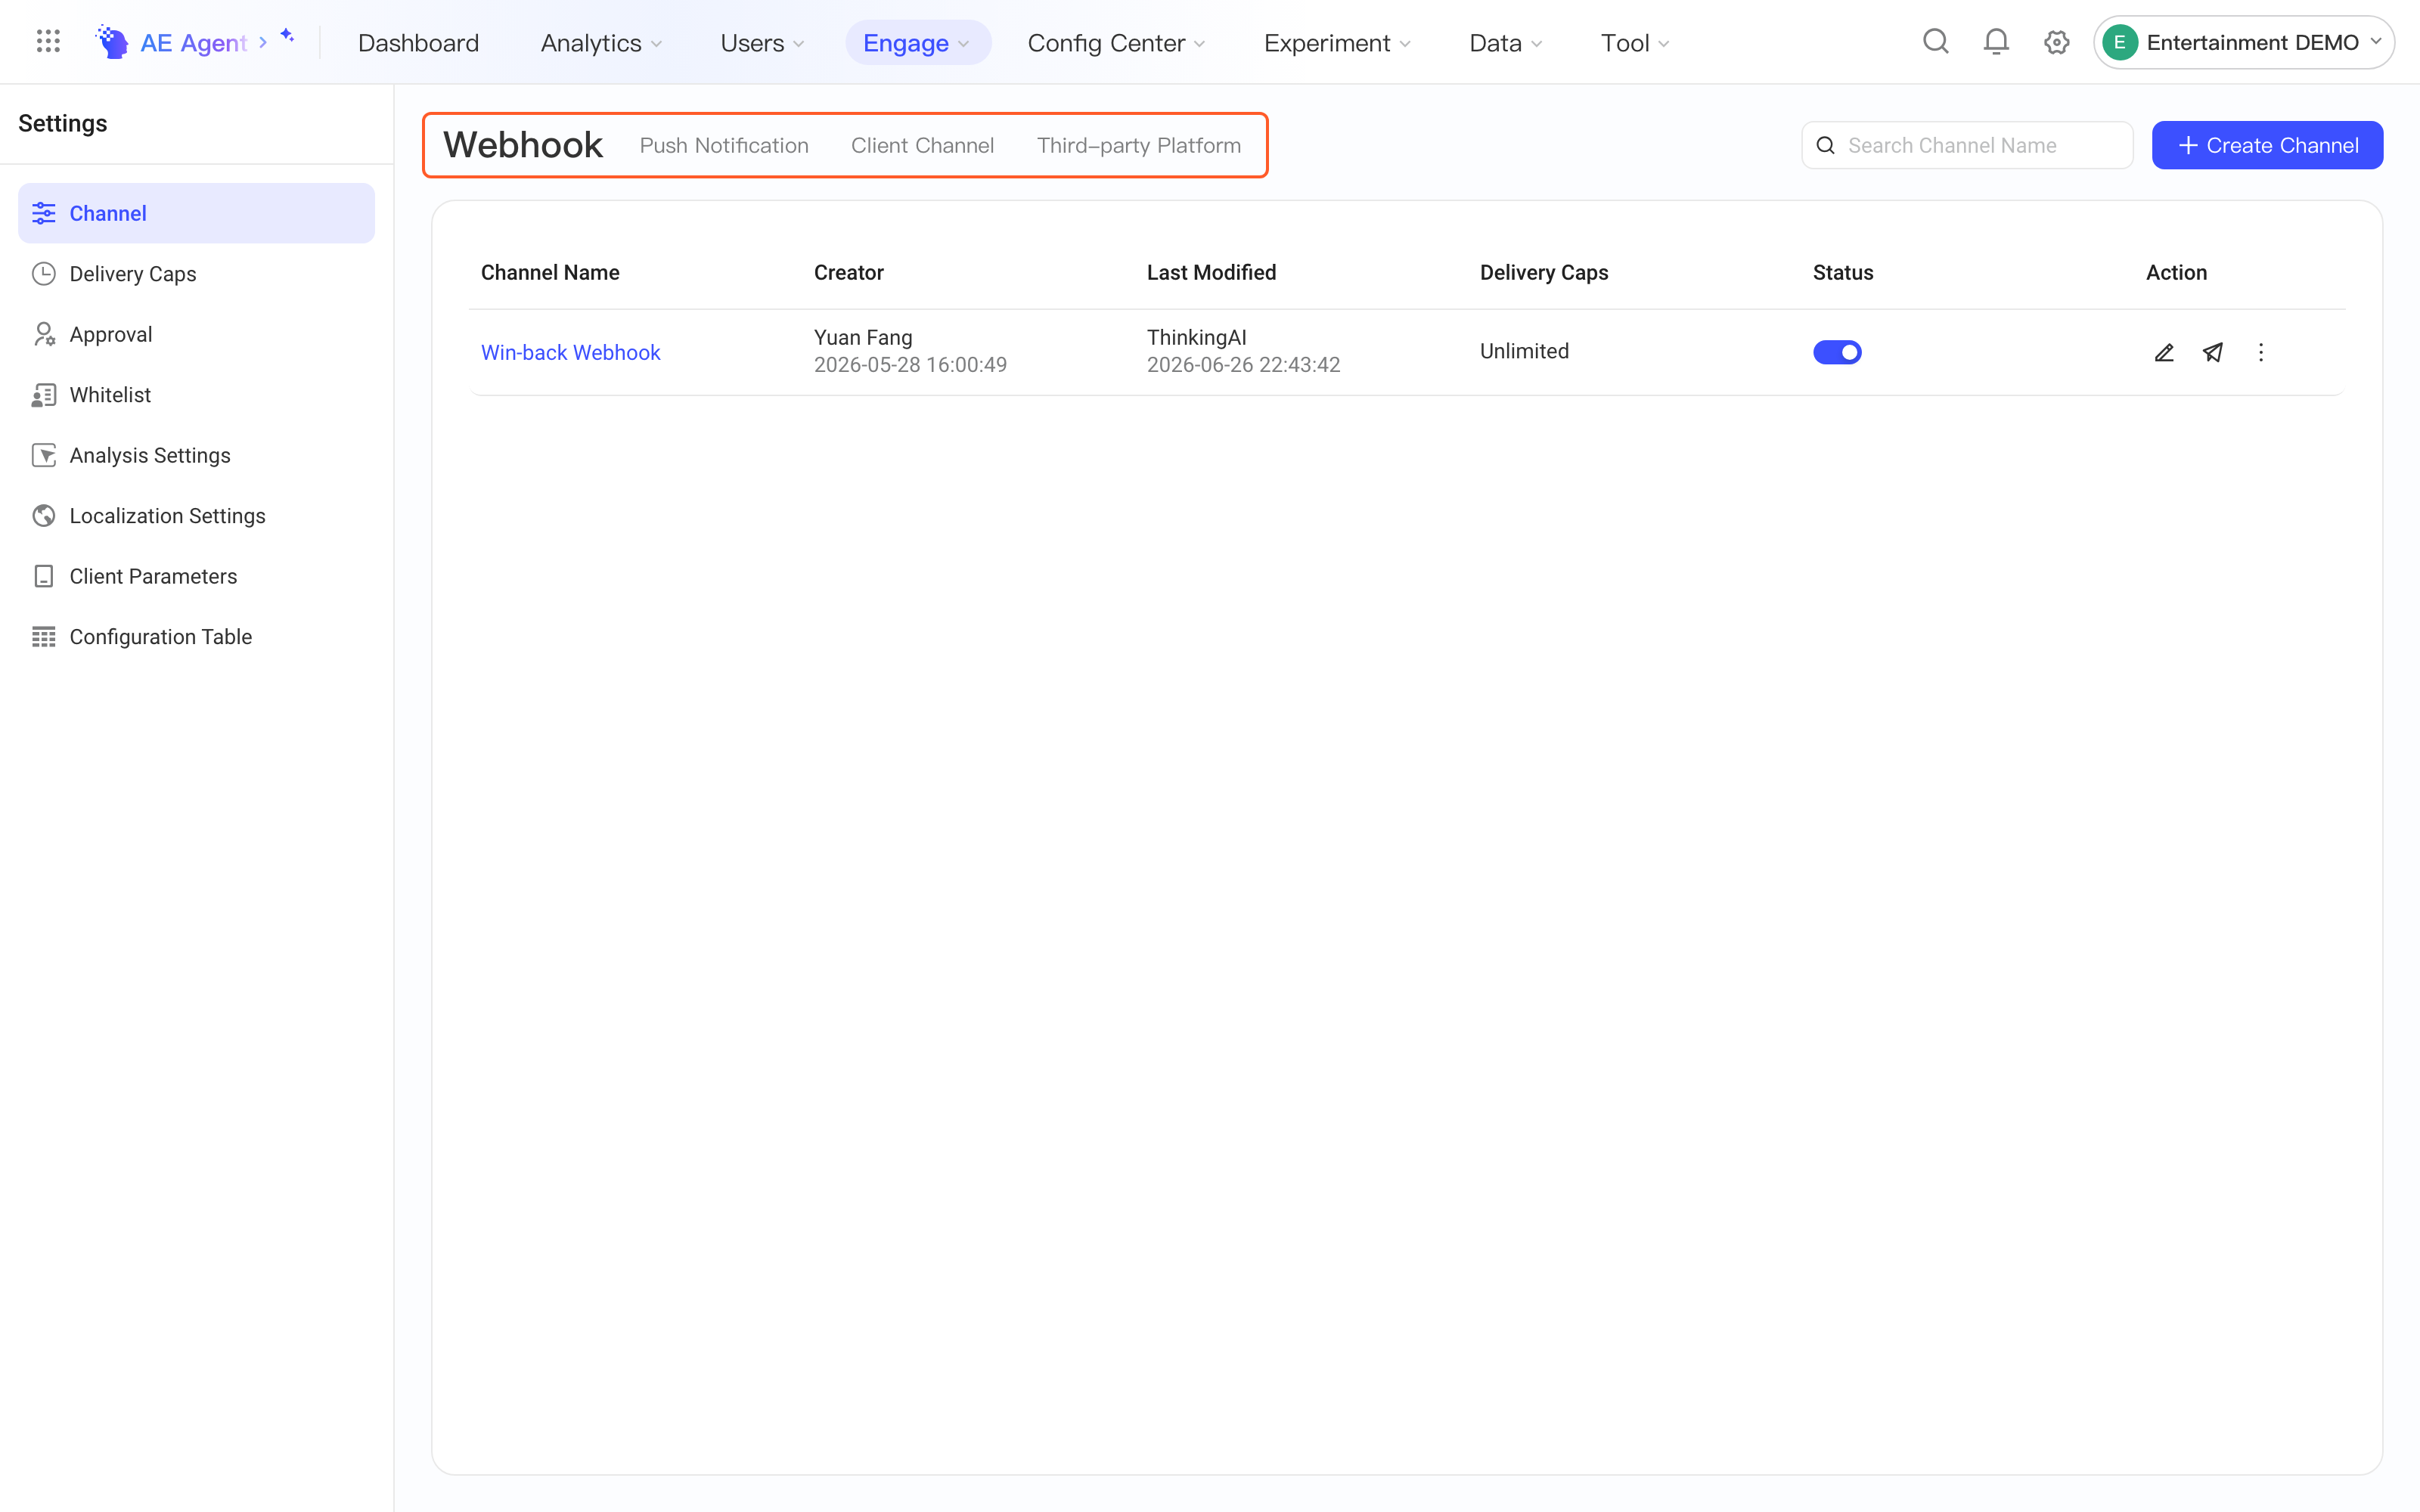Go to Dashboard
The height and width of the screenshot is (1512, 2420).
(x=418, y=43)
